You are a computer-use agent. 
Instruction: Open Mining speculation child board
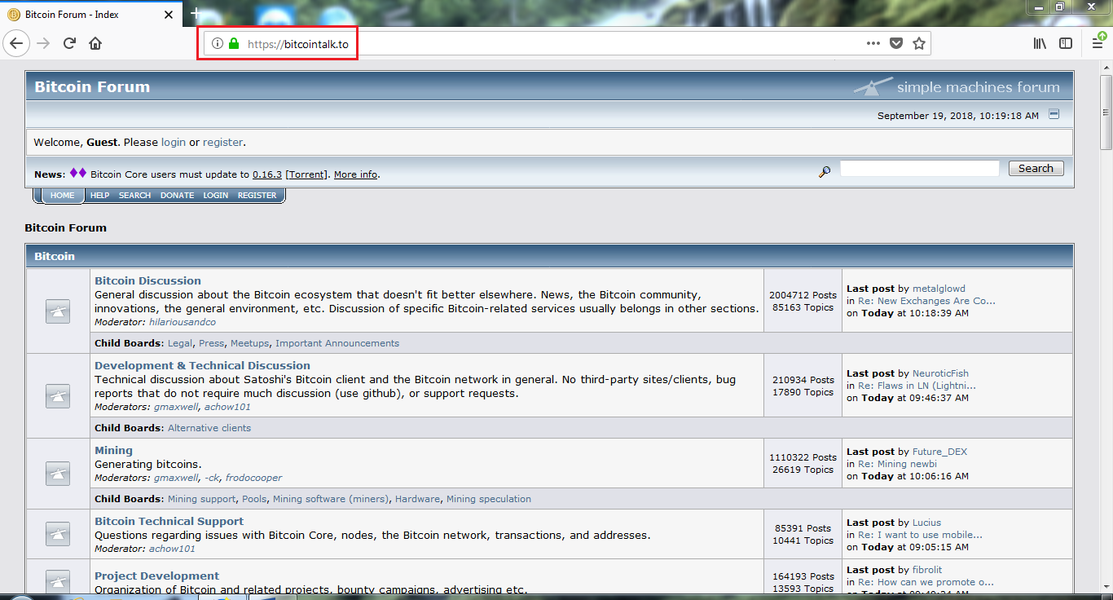pos(489,499)
